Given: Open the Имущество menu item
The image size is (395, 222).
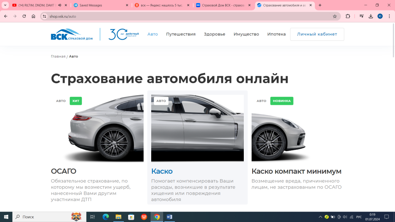Looking at the screenshot, I should pyautogui.click(x=246, y=34).
